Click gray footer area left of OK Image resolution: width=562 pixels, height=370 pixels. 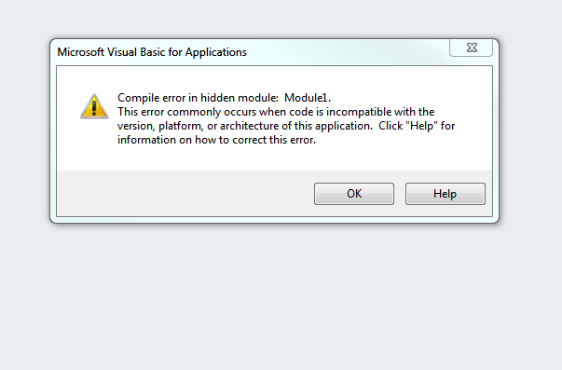tap(185, 194)
